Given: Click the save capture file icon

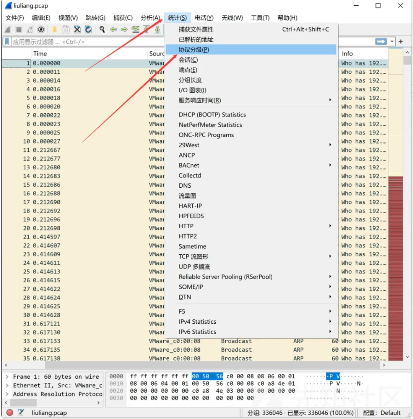Looking at the screenshot, I should [x=66, y=29].
